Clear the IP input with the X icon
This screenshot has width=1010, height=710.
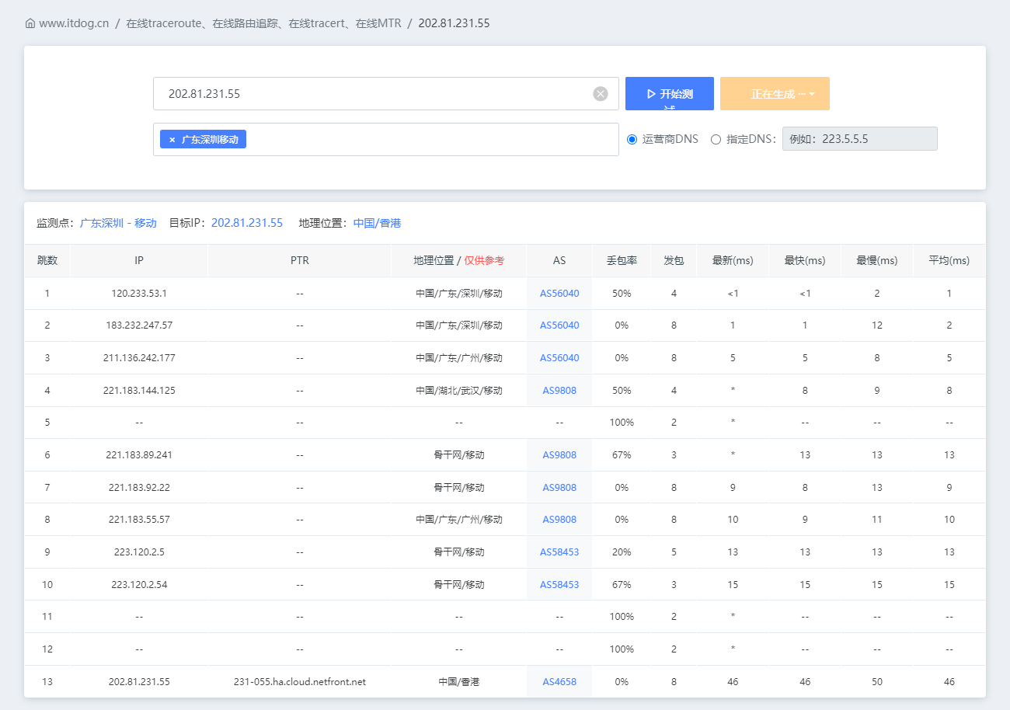[601, 94]
